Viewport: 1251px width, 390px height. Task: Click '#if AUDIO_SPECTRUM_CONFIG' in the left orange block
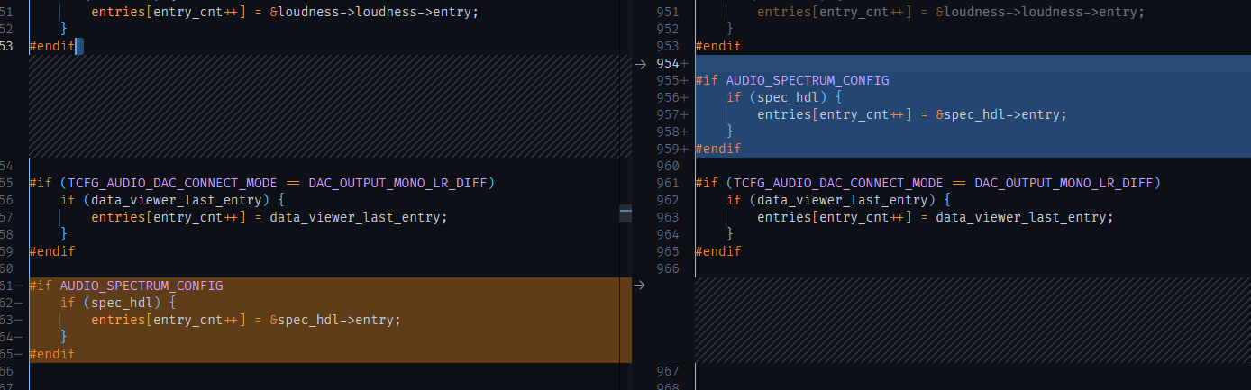tap(126, 286)
